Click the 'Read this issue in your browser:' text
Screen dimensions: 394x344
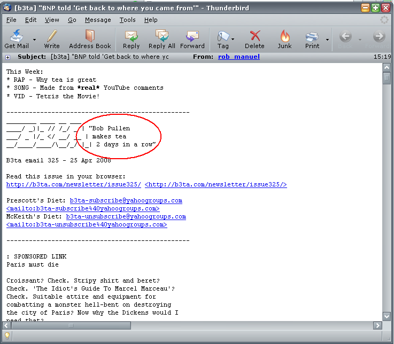coord(66,176)
